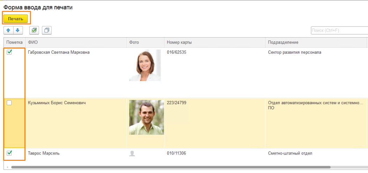Image resolution: width=368 pixels, height=173 pixels.
Task: Click the move row down arrow icon
Action: pyautogui.click(x=18, y=30)
